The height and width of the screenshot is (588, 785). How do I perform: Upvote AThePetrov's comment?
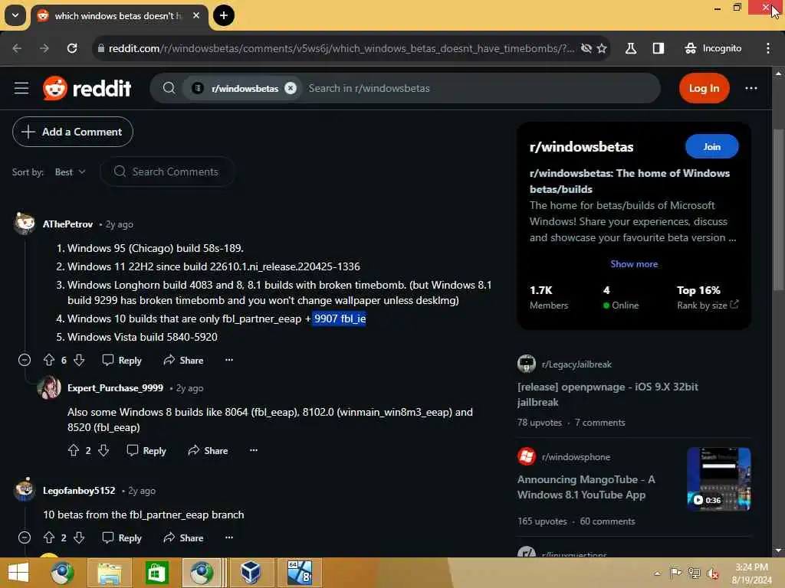(49, 360)
